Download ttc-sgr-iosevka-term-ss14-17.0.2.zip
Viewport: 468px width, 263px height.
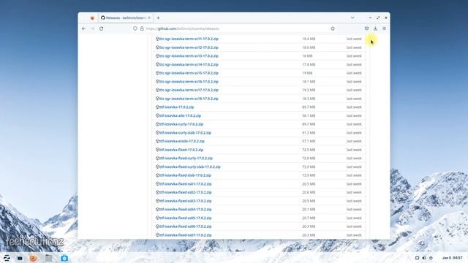(189, 64)
